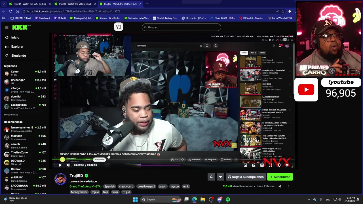Open TrujiRD profile avatar
The width and height of the screenshot is (363, 204).
point(60,179)
